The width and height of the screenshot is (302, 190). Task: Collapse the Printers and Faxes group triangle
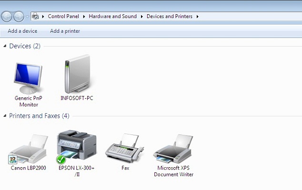pos(5,116)
